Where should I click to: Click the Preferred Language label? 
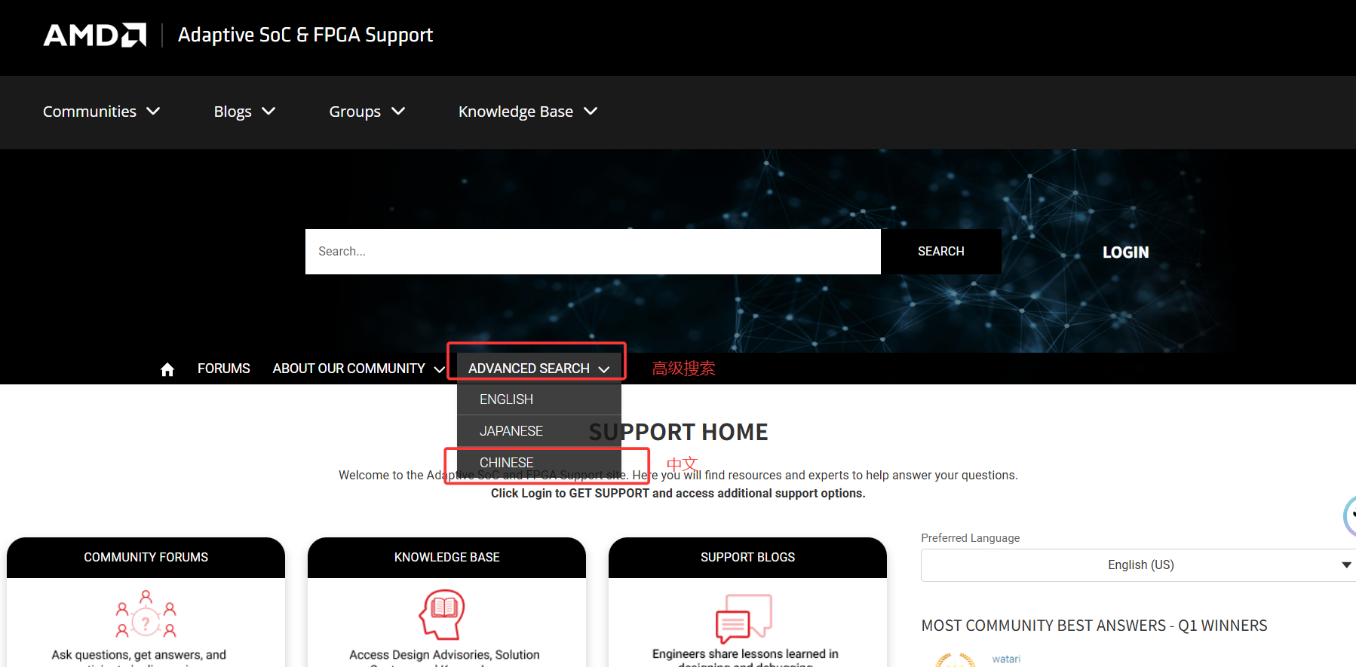pyautogui.click(x=970, y=538)
